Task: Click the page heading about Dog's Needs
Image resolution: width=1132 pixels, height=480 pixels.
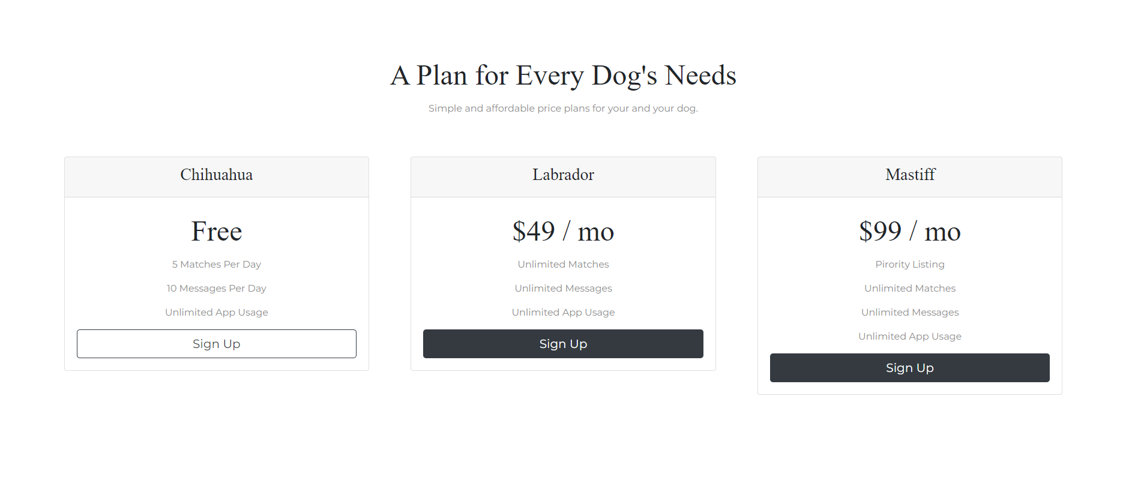Action: [563, 75]
